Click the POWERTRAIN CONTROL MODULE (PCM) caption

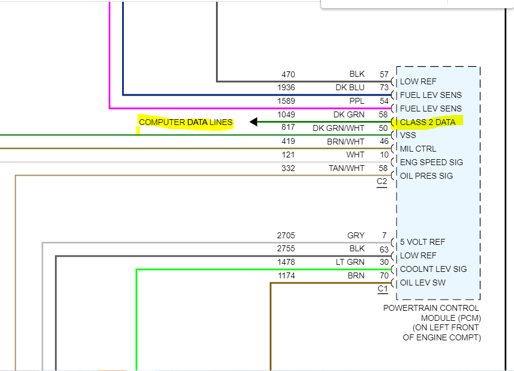(x=432, y=313)
